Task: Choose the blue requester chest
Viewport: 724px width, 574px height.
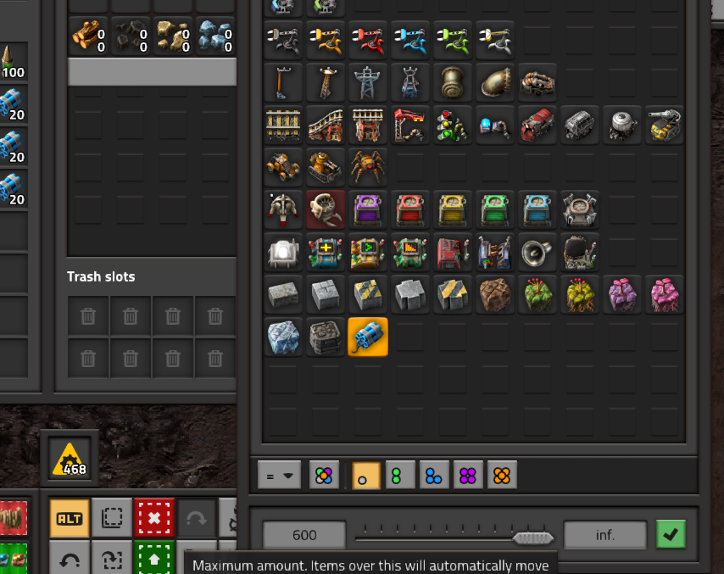Action: (537, 209)
